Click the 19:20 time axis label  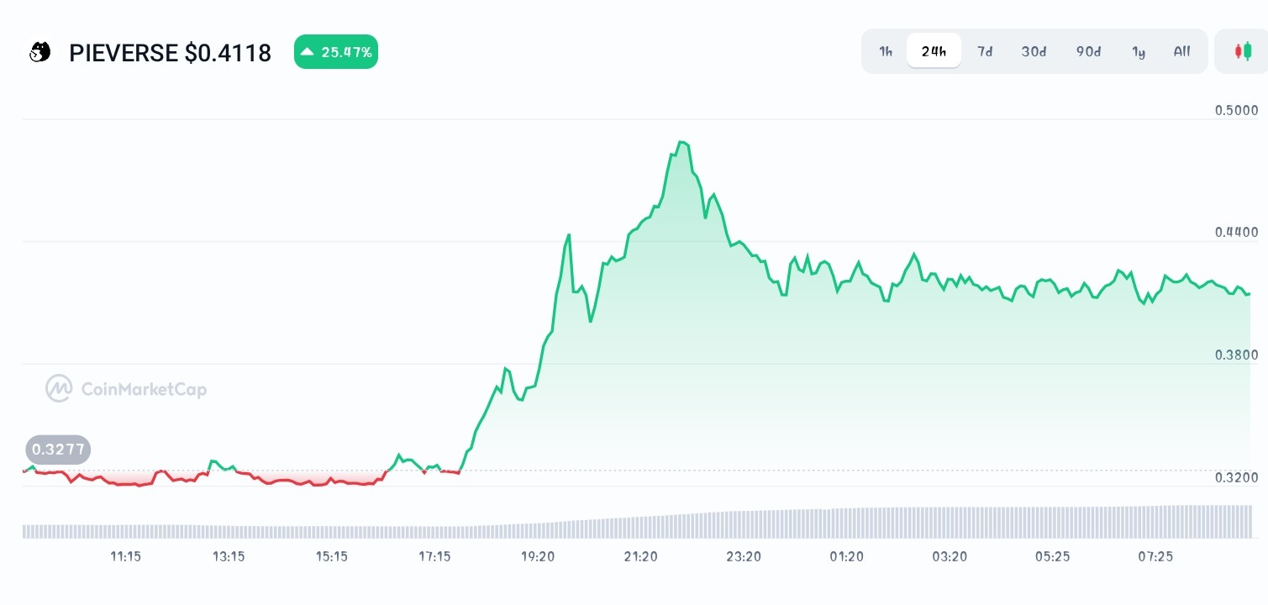tap(538, 556)
